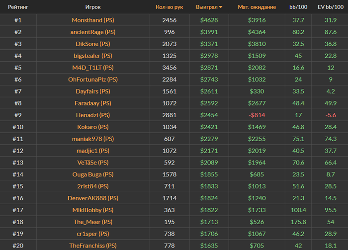This screenshot has height=250, width=348.
Task: Select Henadzi (PS) player link
Action: pos(93,115)
